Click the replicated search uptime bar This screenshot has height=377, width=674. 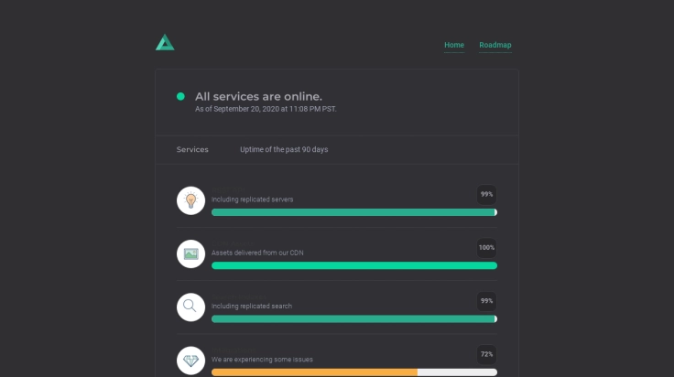click(354, 319)
